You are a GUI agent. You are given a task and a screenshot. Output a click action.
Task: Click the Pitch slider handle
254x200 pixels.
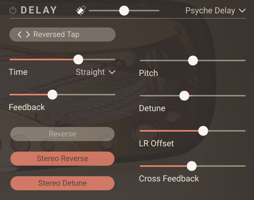pyautogui.click(x=193, y=60)
